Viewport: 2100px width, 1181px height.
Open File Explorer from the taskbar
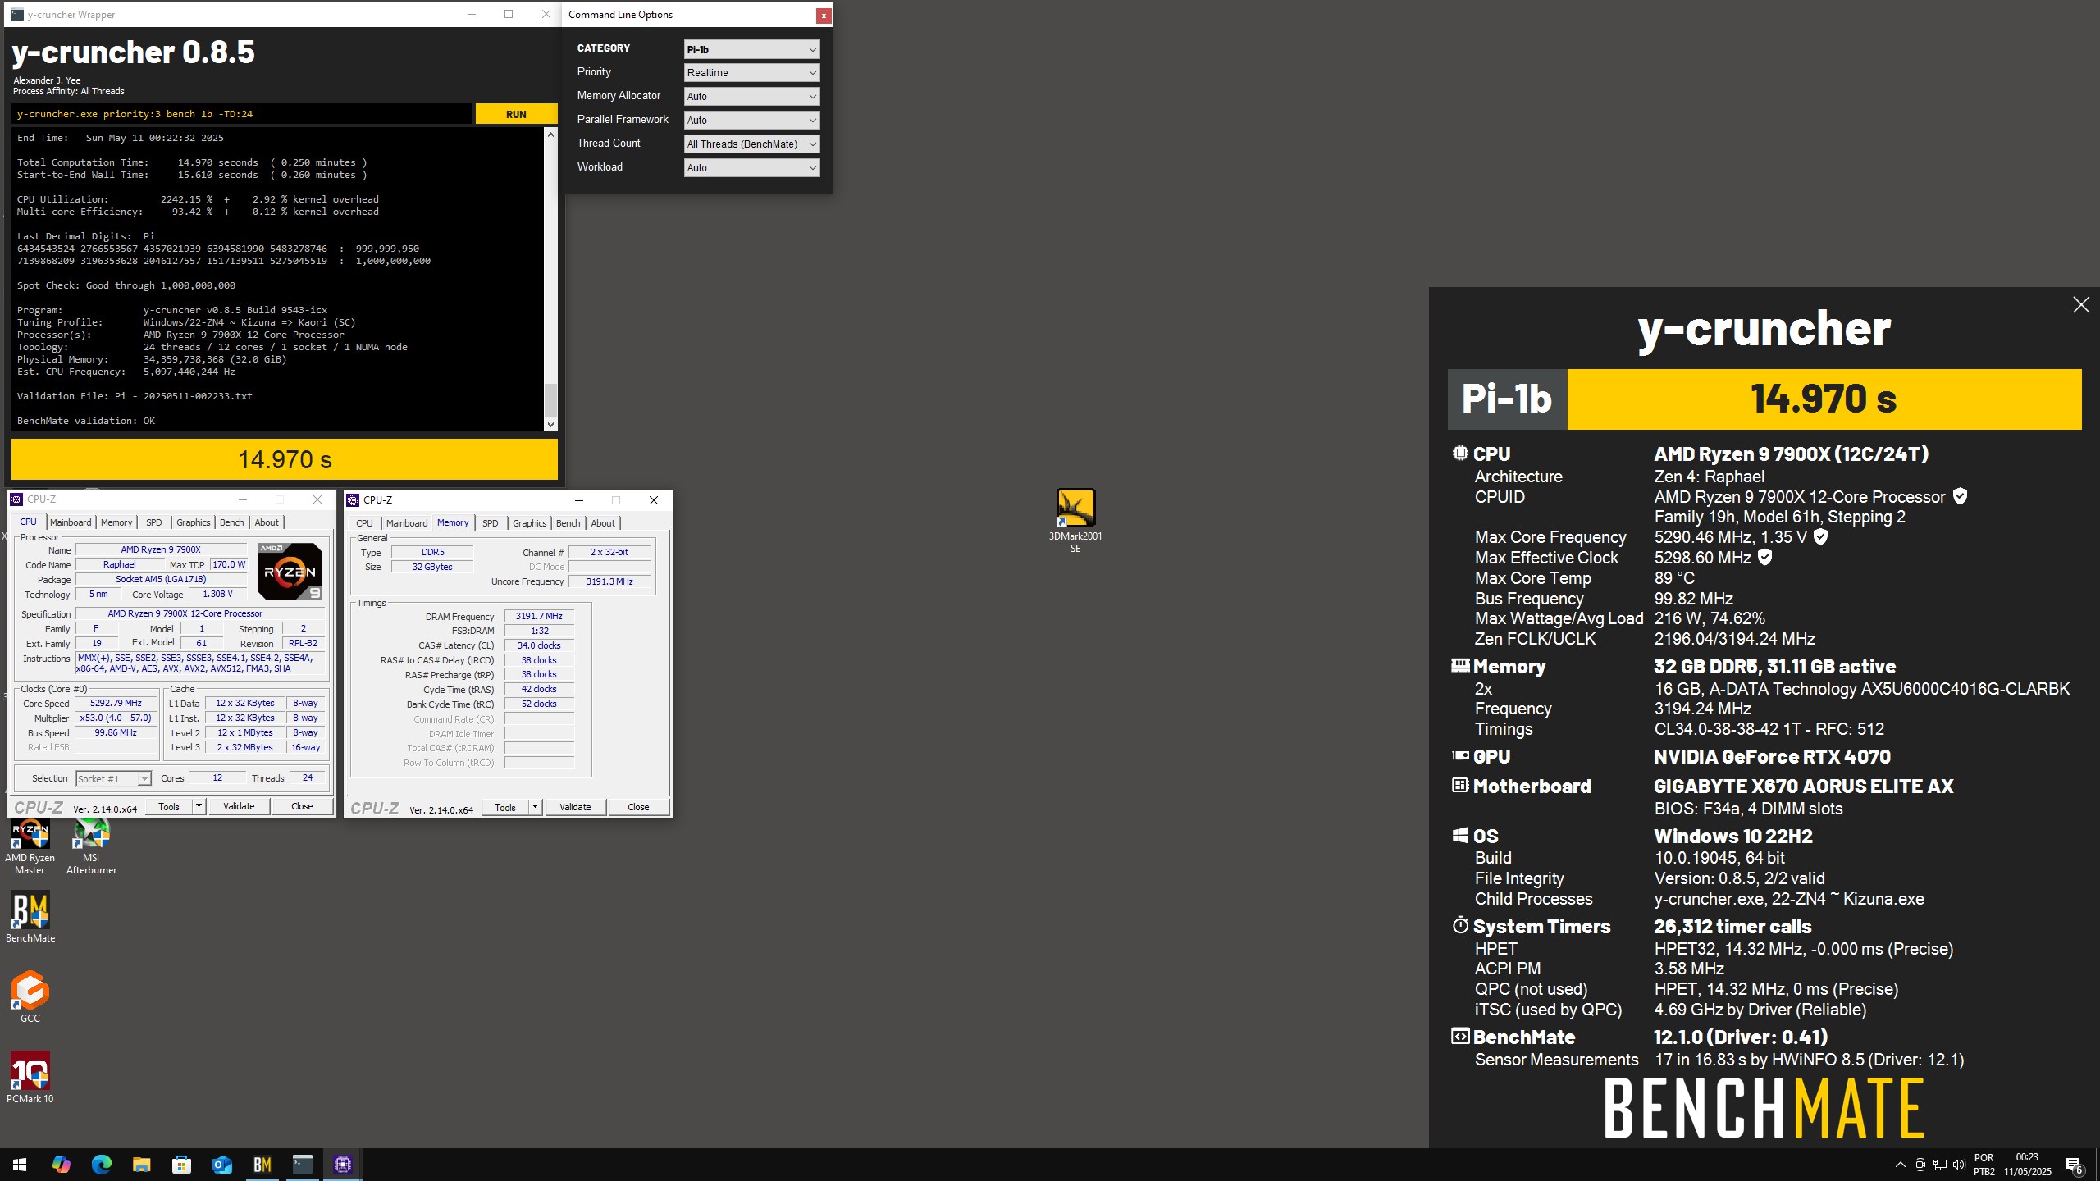coord(141,1165)
